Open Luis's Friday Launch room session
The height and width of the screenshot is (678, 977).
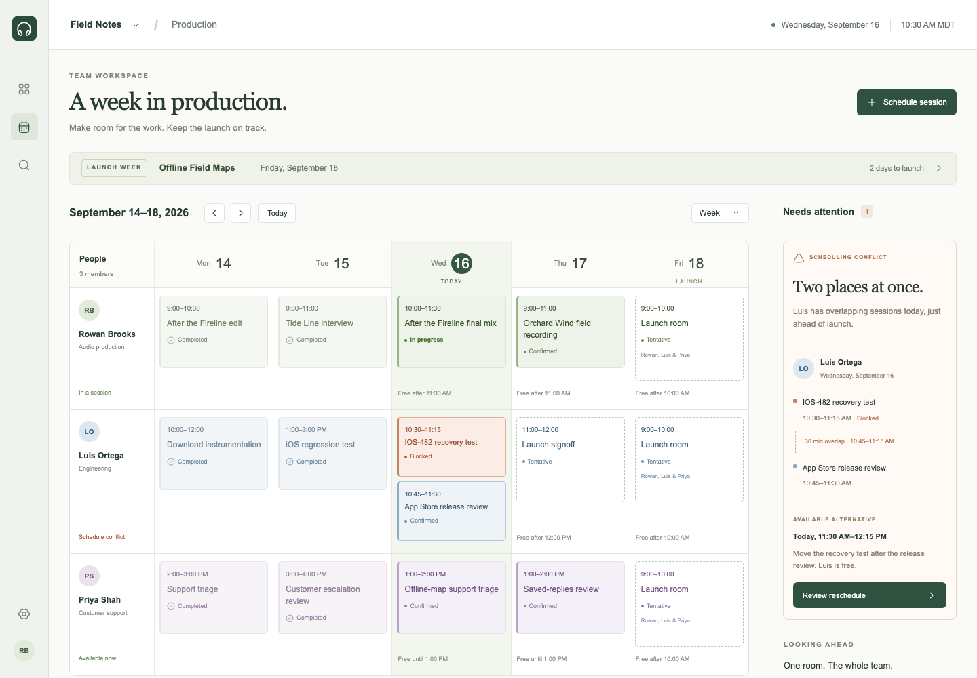[x=689, y=460]
